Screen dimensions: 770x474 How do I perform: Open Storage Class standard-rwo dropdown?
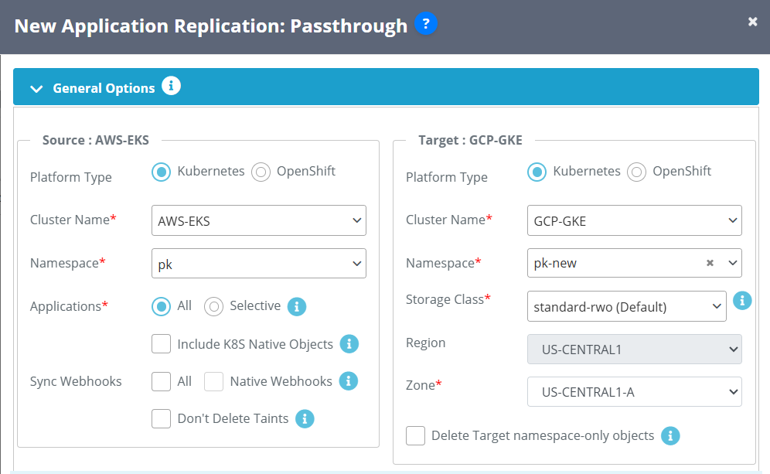tap(627, 306)
